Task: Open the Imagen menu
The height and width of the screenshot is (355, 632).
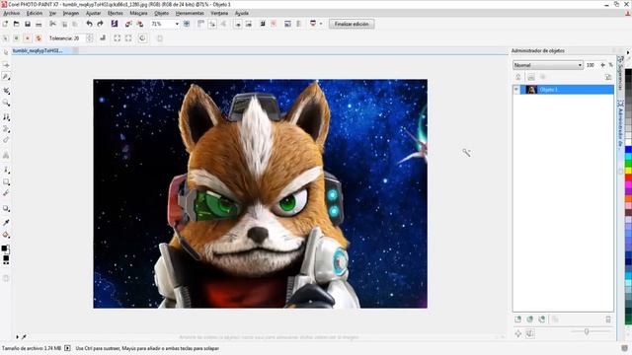Action: coord(71,13)
